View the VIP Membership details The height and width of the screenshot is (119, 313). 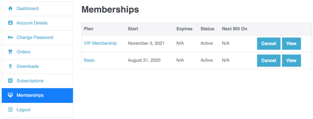tap(291, 44)
